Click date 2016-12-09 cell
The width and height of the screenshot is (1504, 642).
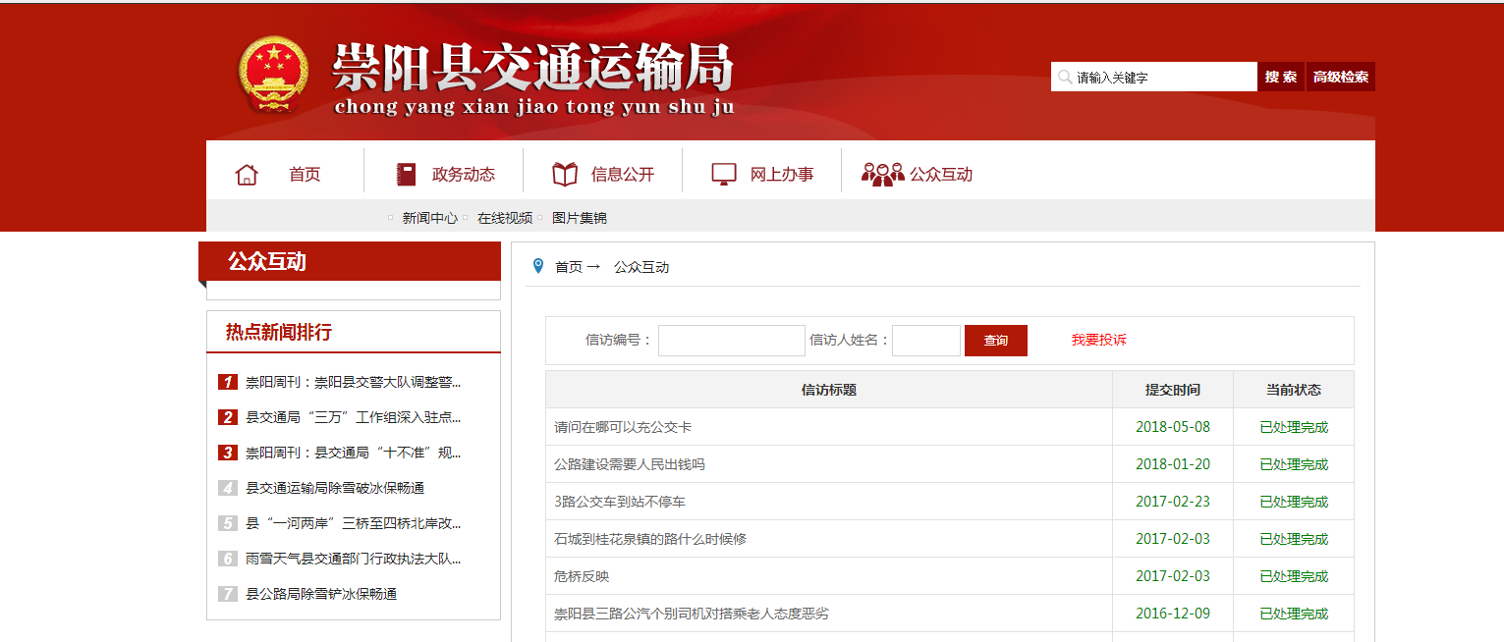point(1173,614)
